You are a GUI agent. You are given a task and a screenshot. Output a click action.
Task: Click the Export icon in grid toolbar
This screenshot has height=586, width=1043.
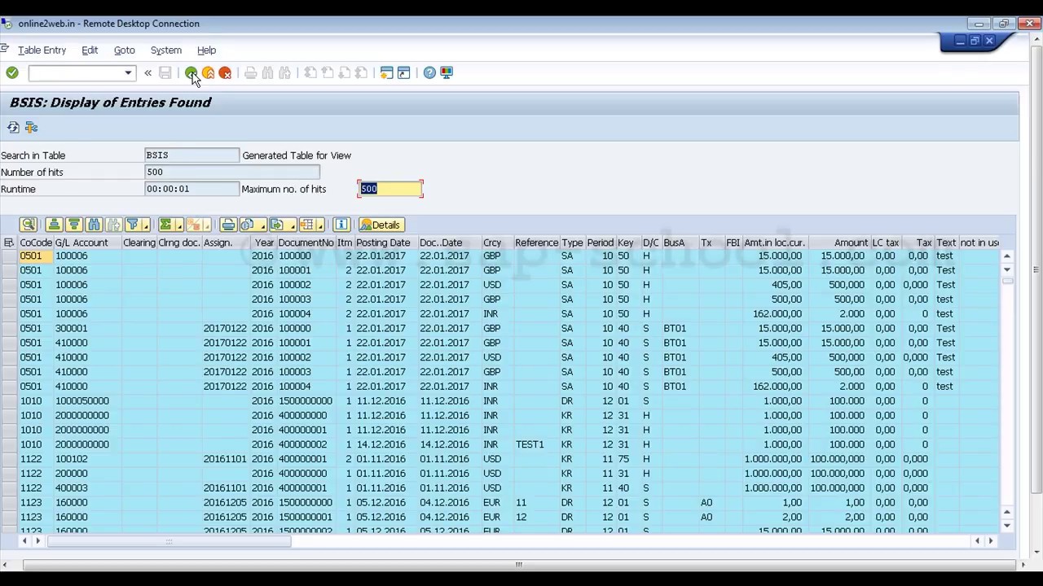click(276, 225)
